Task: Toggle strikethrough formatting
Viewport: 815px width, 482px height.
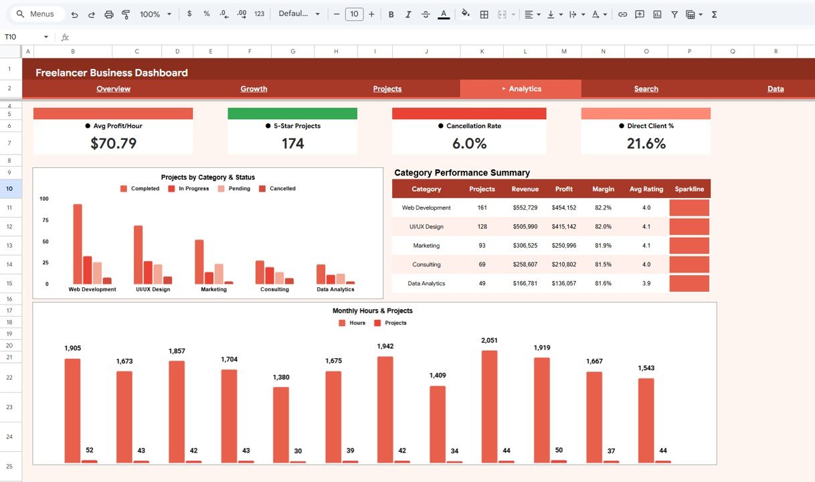Action: point(426,13)
